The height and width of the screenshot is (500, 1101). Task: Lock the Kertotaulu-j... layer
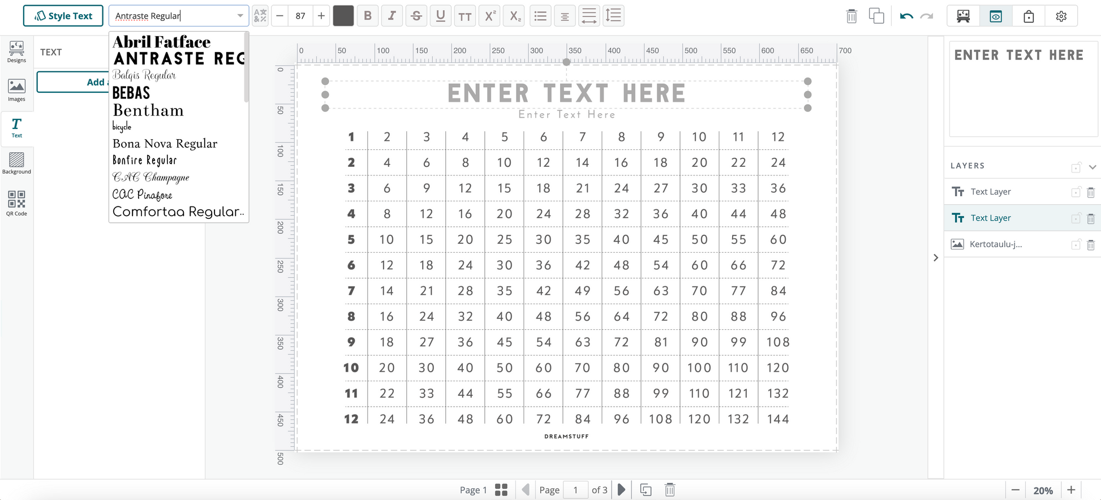click(1076, 244)
